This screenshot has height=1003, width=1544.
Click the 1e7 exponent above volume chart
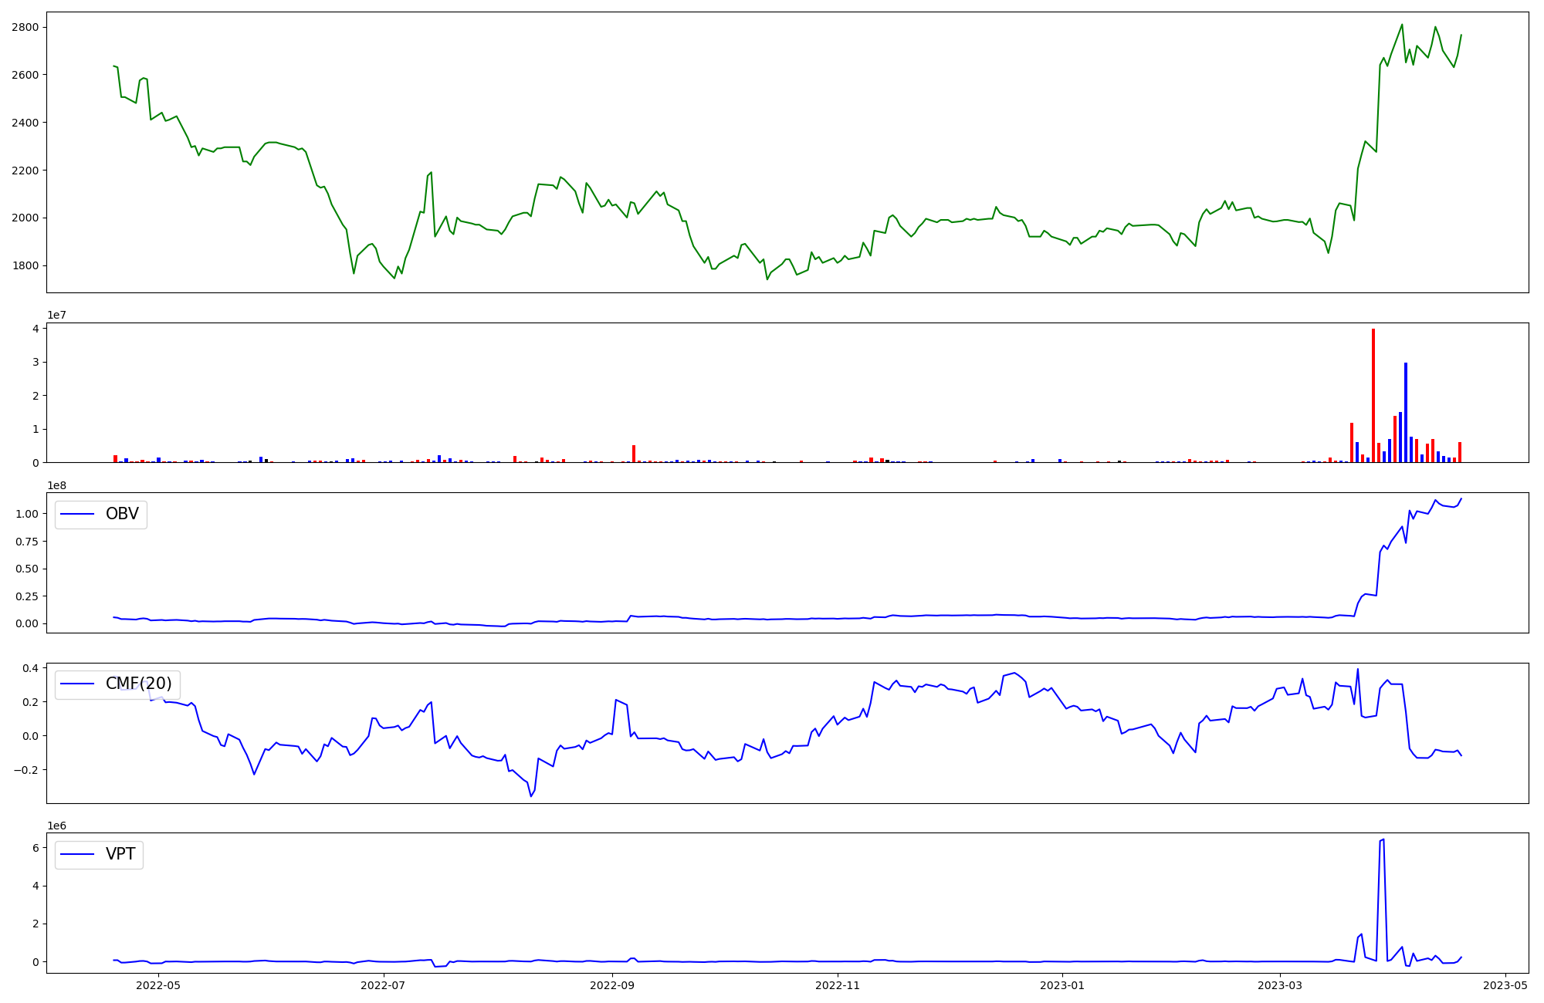tap(56, 315)
